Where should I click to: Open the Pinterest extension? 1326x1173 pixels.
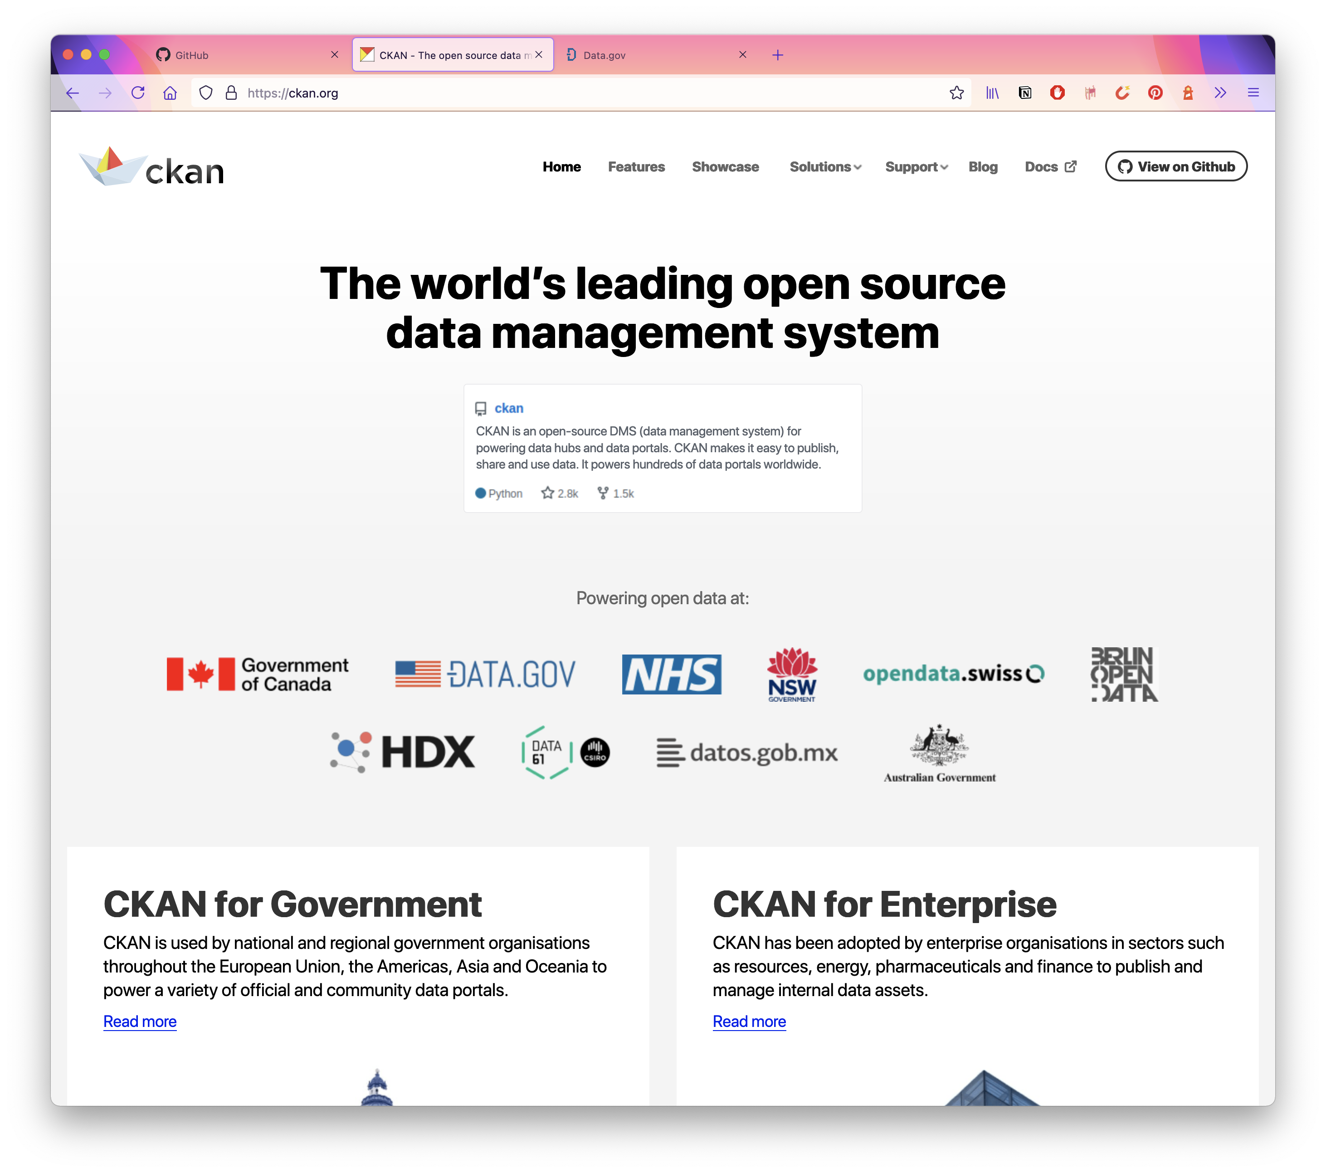(1155, 93)
